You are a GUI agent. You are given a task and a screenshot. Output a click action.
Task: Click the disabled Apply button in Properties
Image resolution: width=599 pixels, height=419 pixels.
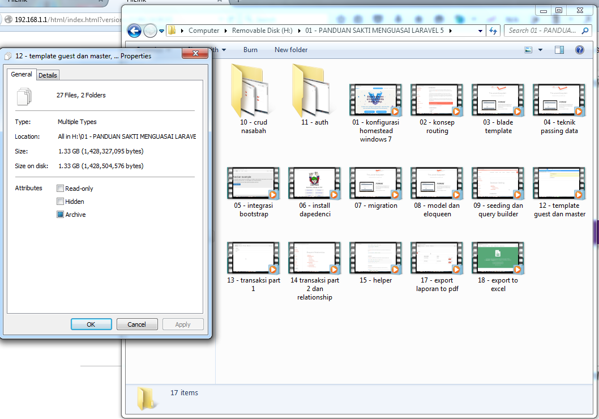point(183,324)
